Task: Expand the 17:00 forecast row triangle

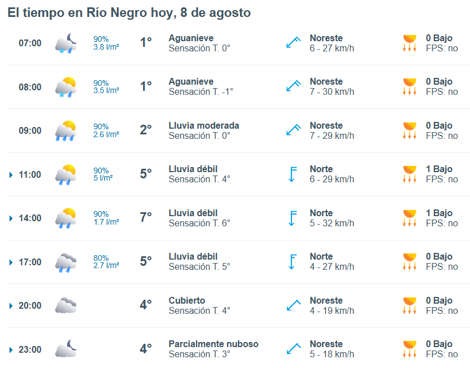Action: click(11, 262)
